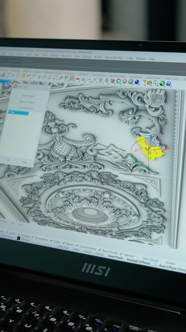Choose the Zoom Extents magnifier icon
This screenshot has height=332, width=186.
click(x=55, y=77)
